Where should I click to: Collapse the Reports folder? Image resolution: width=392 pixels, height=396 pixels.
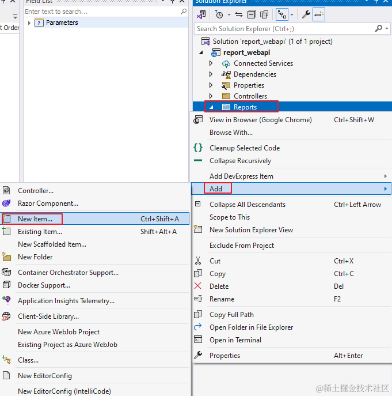point(211,107)
